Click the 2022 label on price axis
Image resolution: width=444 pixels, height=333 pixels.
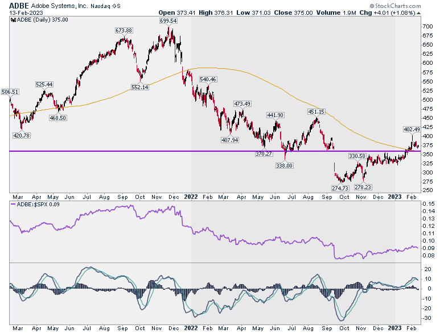pos(191,197)
